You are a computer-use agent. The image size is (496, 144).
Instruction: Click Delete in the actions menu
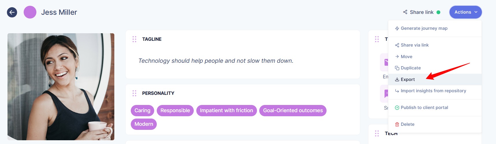click(x=407, y=124)
